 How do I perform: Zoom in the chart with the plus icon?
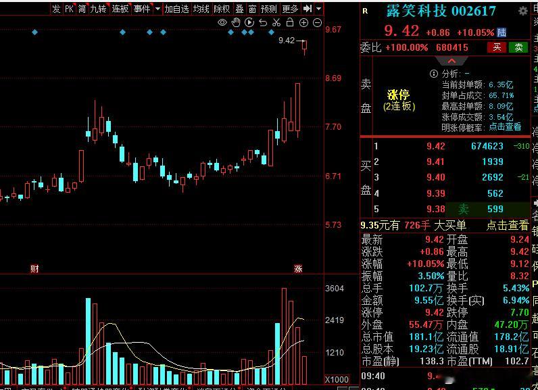tap(303, 22)
